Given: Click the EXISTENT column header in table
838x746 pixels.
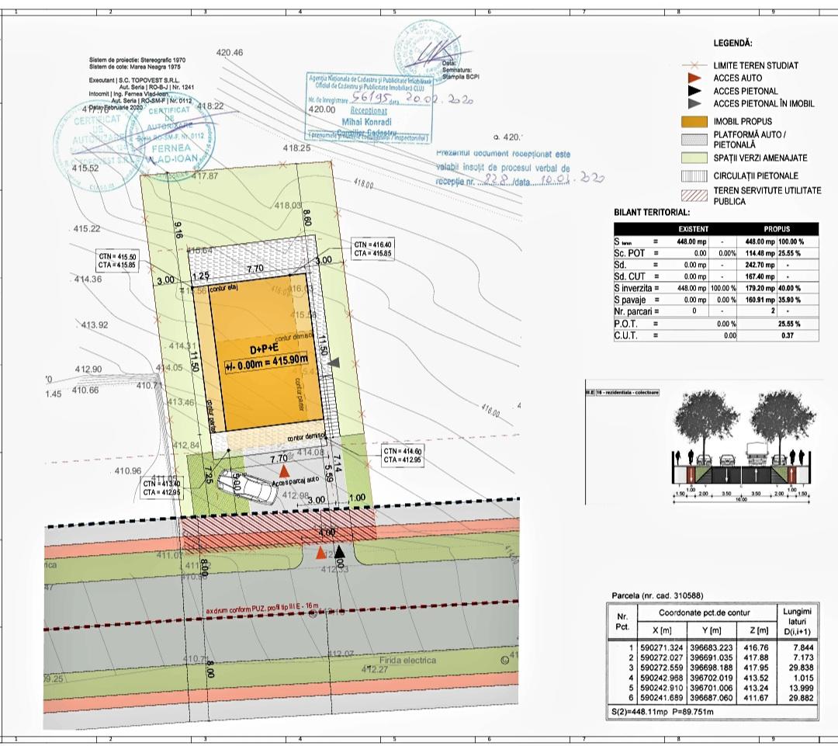Looking at the screenshot, I should (694, 229).
